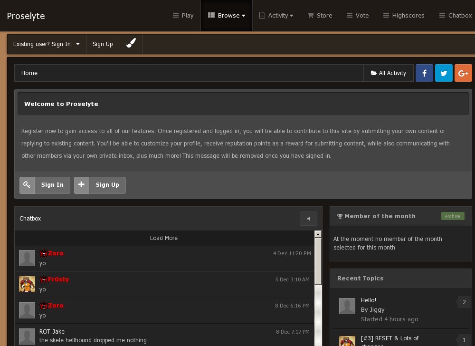Open the theme customizer paintbrush icon
Viewport: 475px width, 346px height.
click(131, 44)
